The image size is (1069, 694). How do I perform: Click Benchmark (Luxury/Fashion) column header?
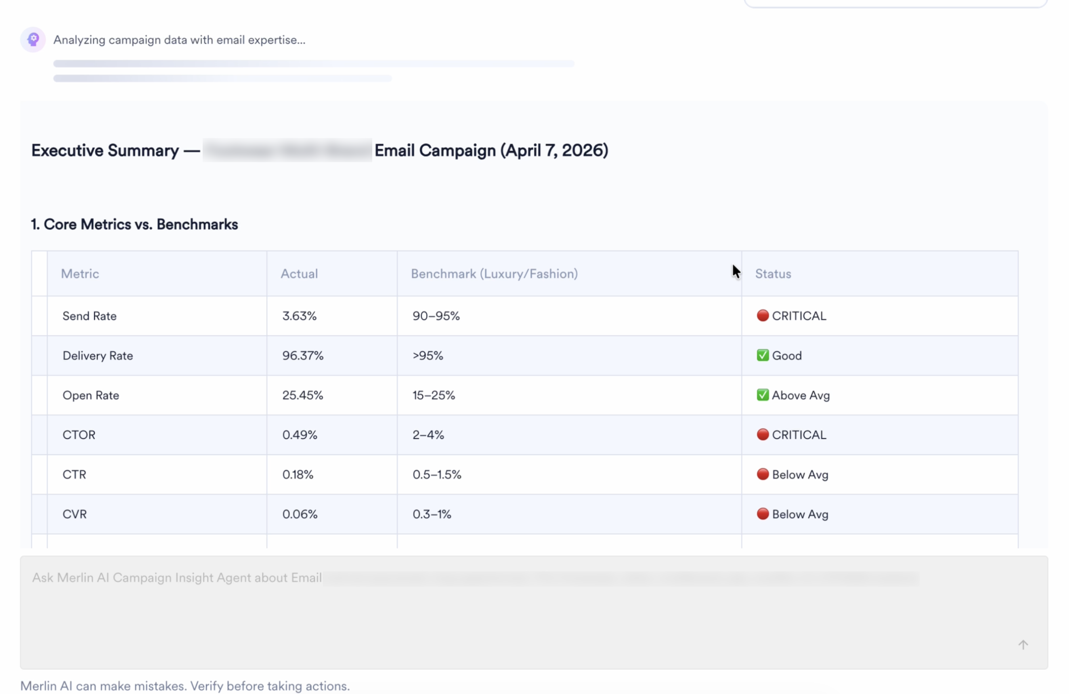(494, 274)
